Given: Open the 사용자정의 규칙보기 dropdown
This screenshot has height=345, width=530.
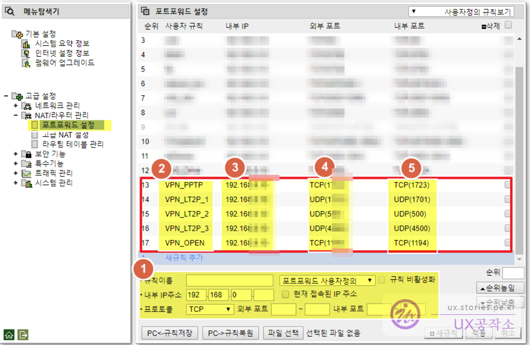Looking at the screenshot, I should 461,12.
